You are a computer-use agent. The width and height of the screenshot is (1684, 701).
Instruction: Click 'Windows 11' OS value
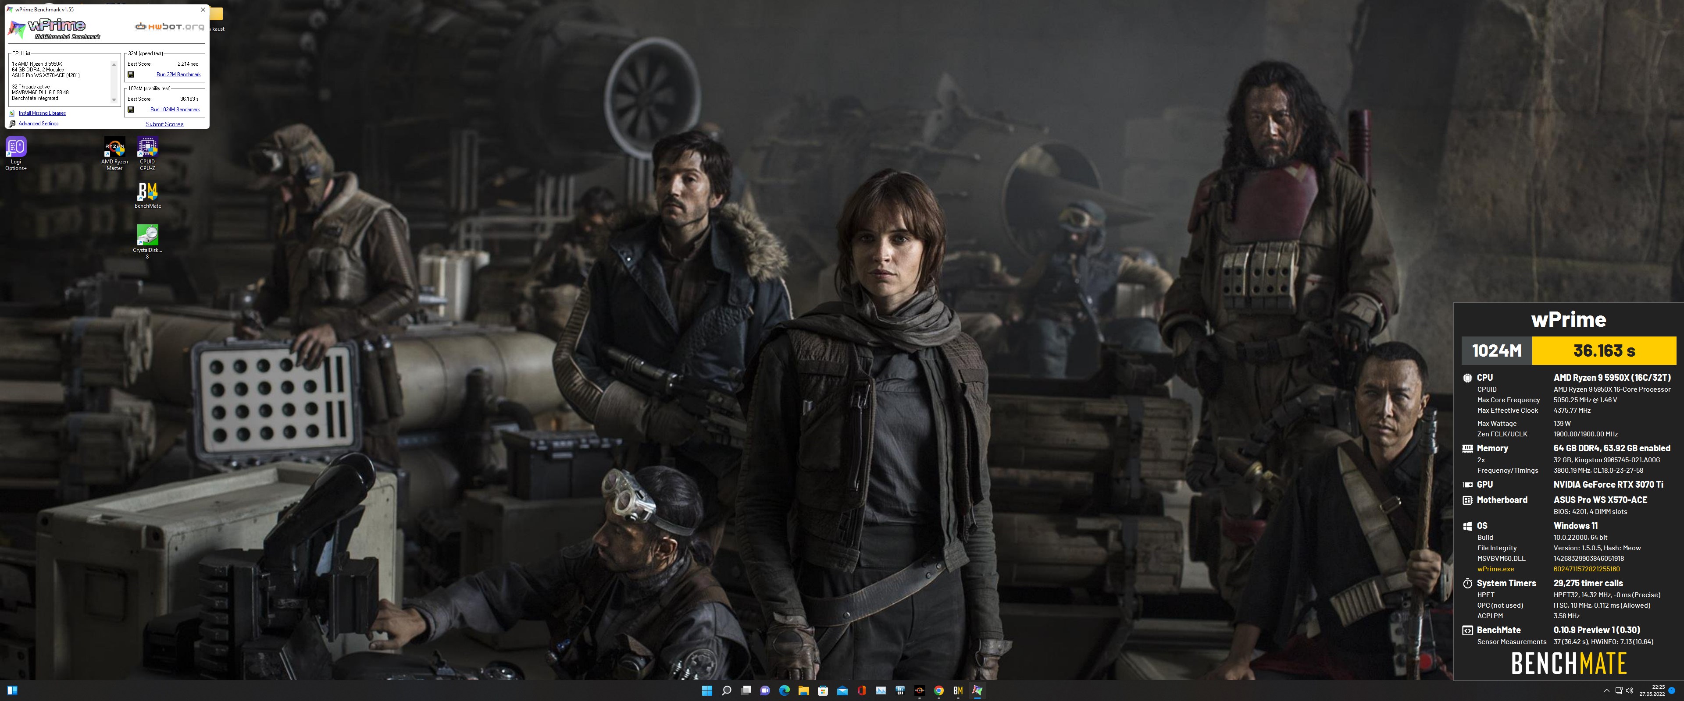[x=1576, y=526]
